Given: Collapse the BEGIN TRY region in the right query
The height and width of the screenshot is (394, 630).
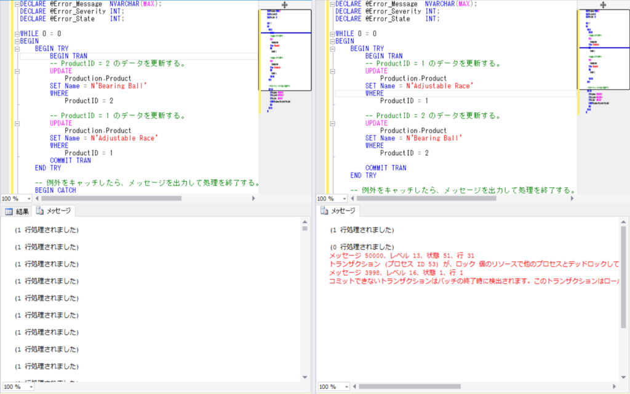Looking at the screenshot, I should click(x=333, y=49).
